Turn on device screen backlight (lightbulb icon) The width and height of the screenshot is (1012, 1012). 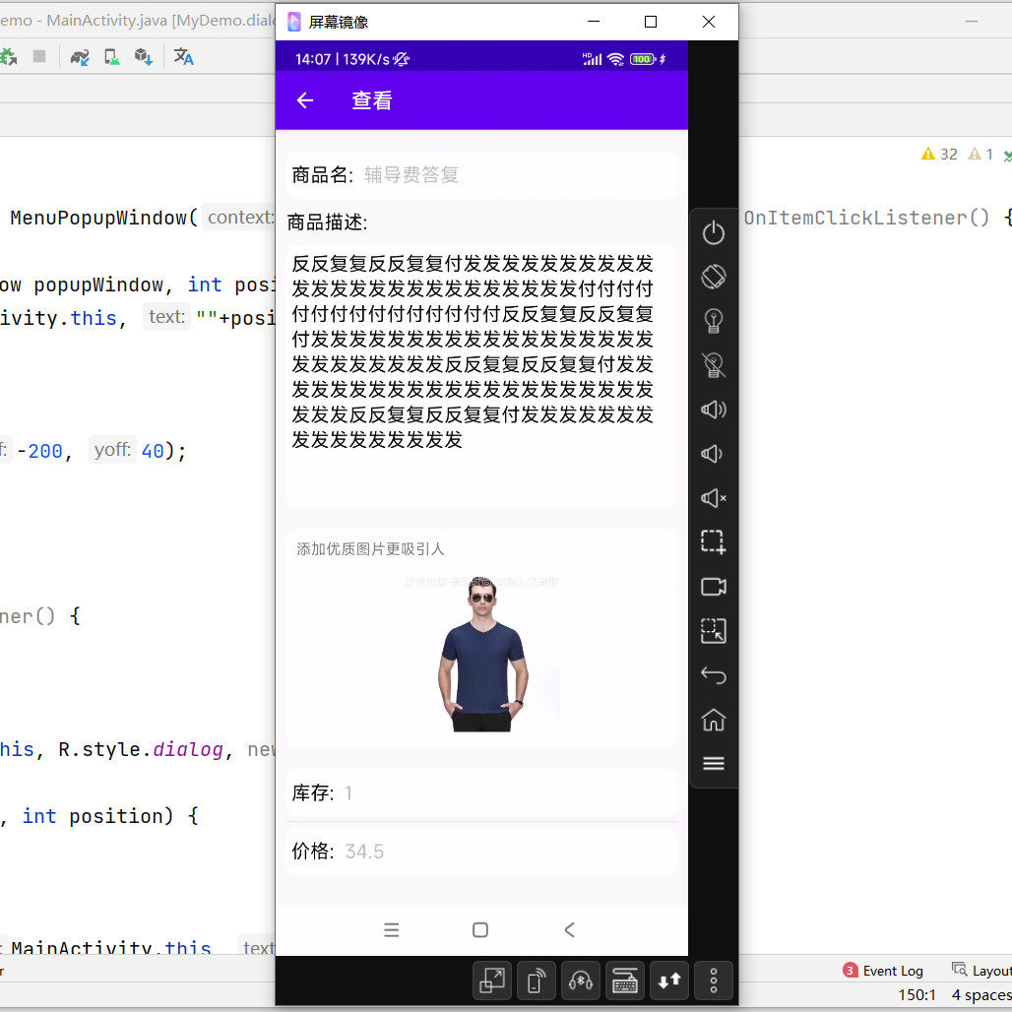point(713,321)
